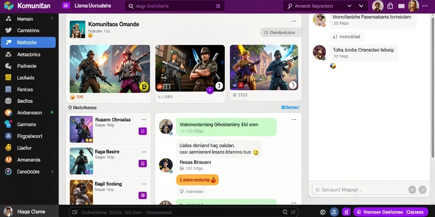Click the send arrow button in message input
Image resolution: width=435 pixels, height=217 pixels.
click(x=422, y=189)
